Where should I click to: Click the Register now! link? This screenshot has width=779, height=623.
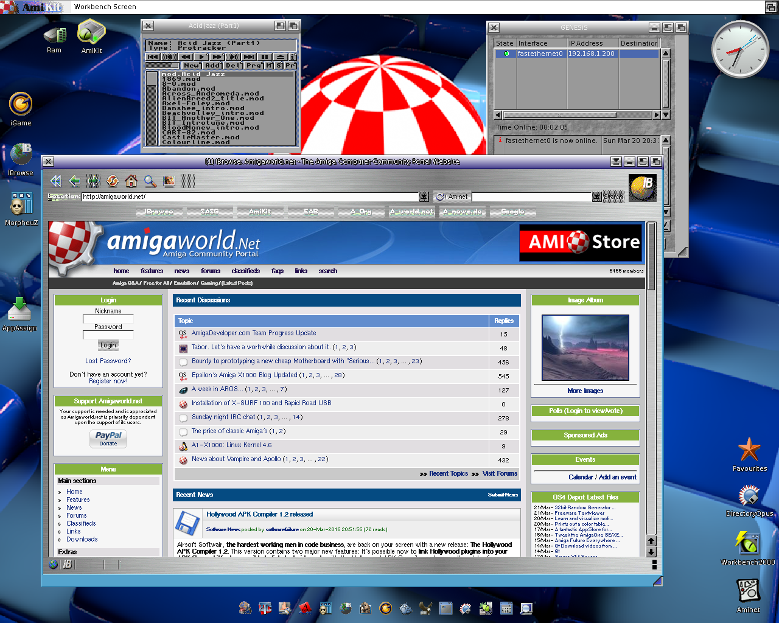(x=108, y=381)
